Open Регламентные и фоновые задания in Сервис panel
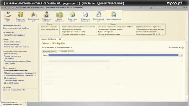Image resolution: width=189 pixels, height=106 pixels. point(110,29)
